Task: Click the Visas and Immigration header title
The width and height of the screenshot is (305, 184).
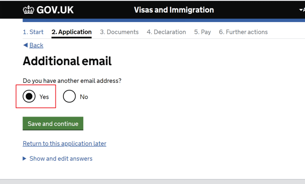Action: pos(174,10)
